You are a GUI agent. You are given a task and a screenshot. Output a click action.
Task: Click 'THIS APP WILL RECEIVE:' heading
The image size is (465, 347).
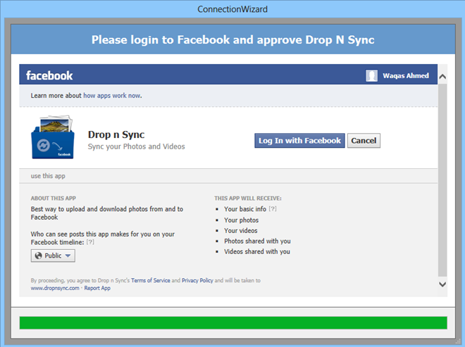click(x=248, y=198)
